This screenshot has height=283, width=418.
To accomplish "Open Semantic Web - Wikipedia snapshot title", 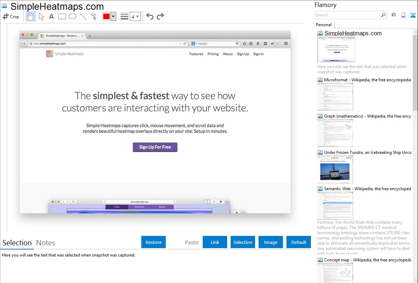I will click(367, 188).
